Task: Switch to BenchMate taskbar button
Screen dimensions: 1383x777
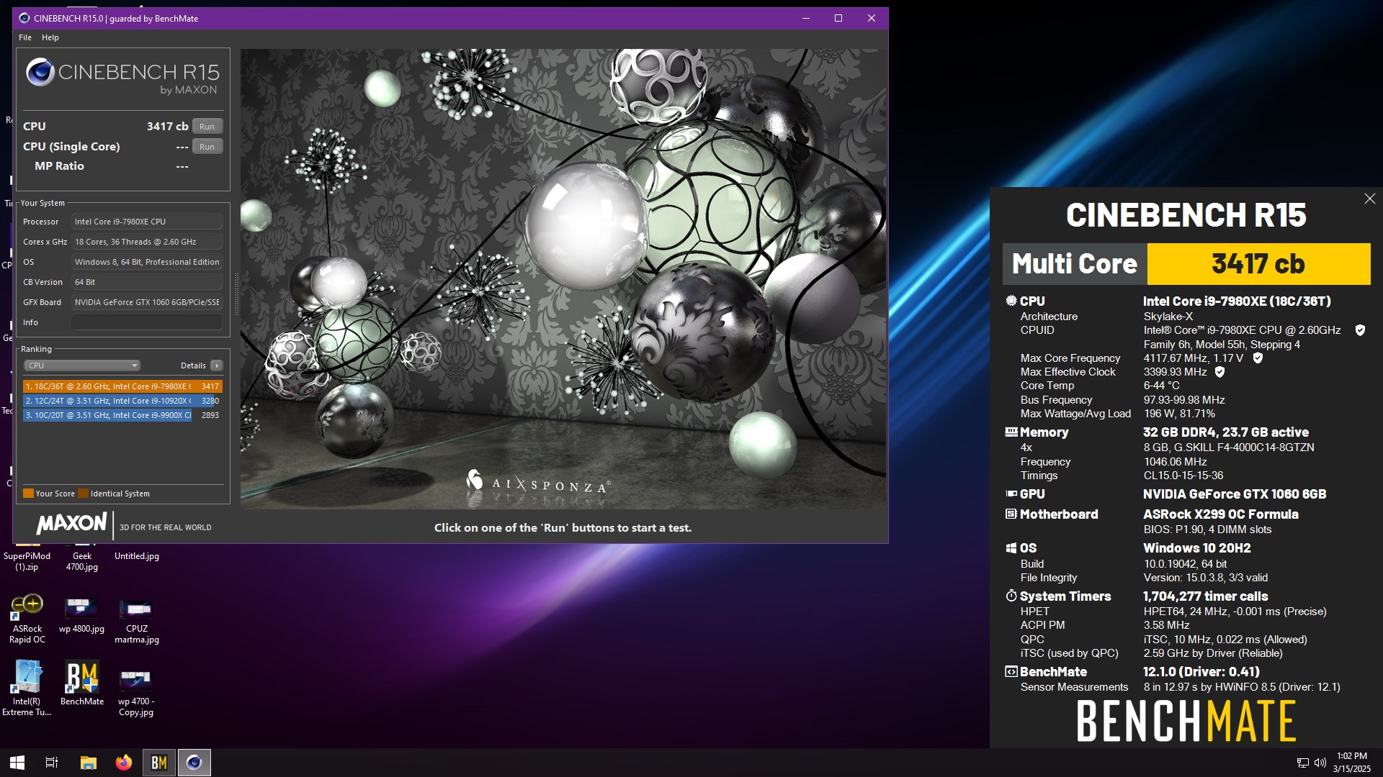Action: click(x=159, y=763)
